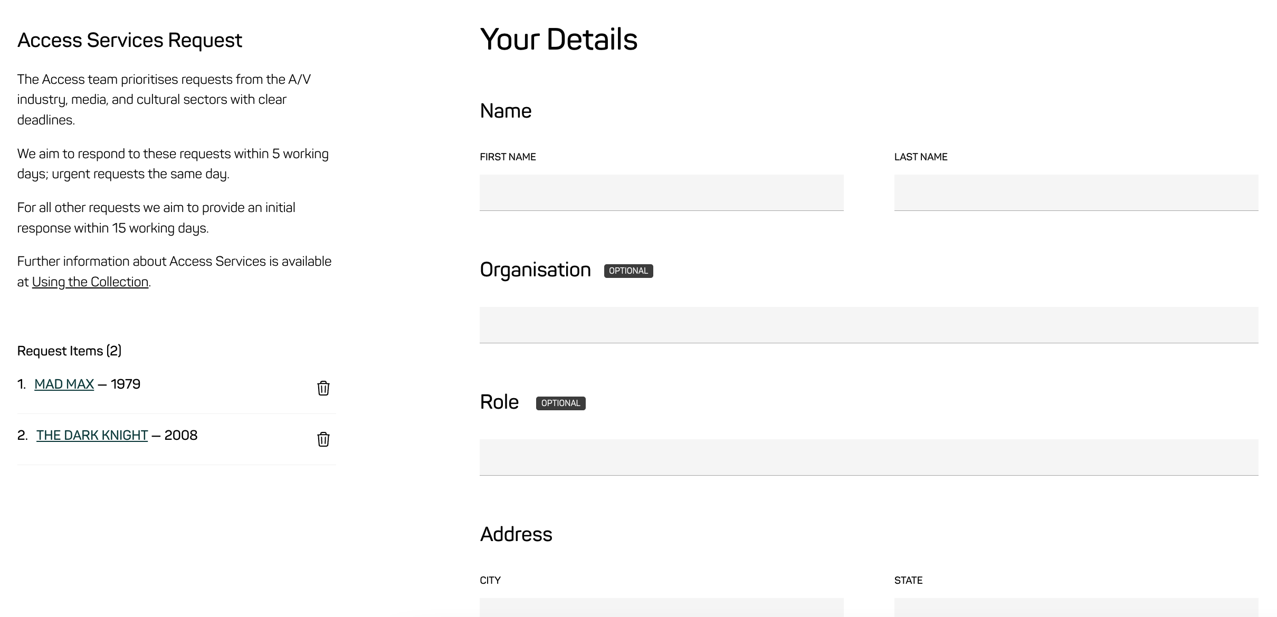Delete THE DARK KNIGHT request item

pos(323,439)
